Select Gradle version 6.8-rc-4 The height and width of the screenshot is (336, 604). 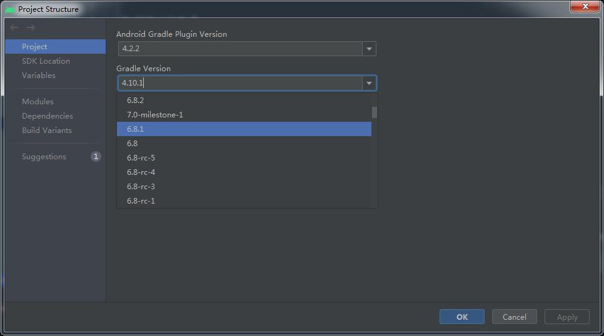pos(244,172)
